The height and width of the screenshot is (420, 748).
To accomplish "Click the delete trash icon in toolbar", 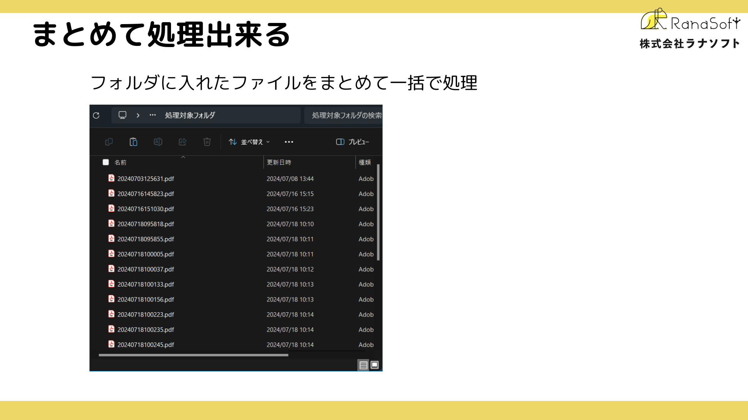I will [x=207, y=142].
